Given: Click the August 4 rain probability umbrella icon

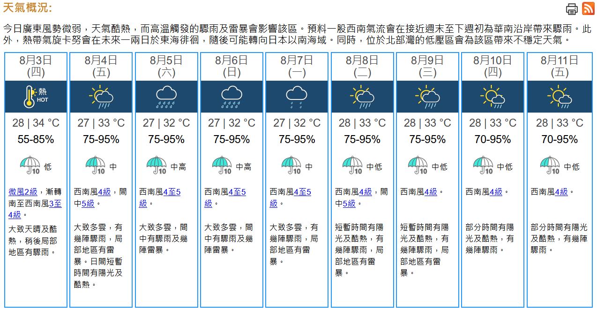Looking at the screenshot, I should click(96, 166).
